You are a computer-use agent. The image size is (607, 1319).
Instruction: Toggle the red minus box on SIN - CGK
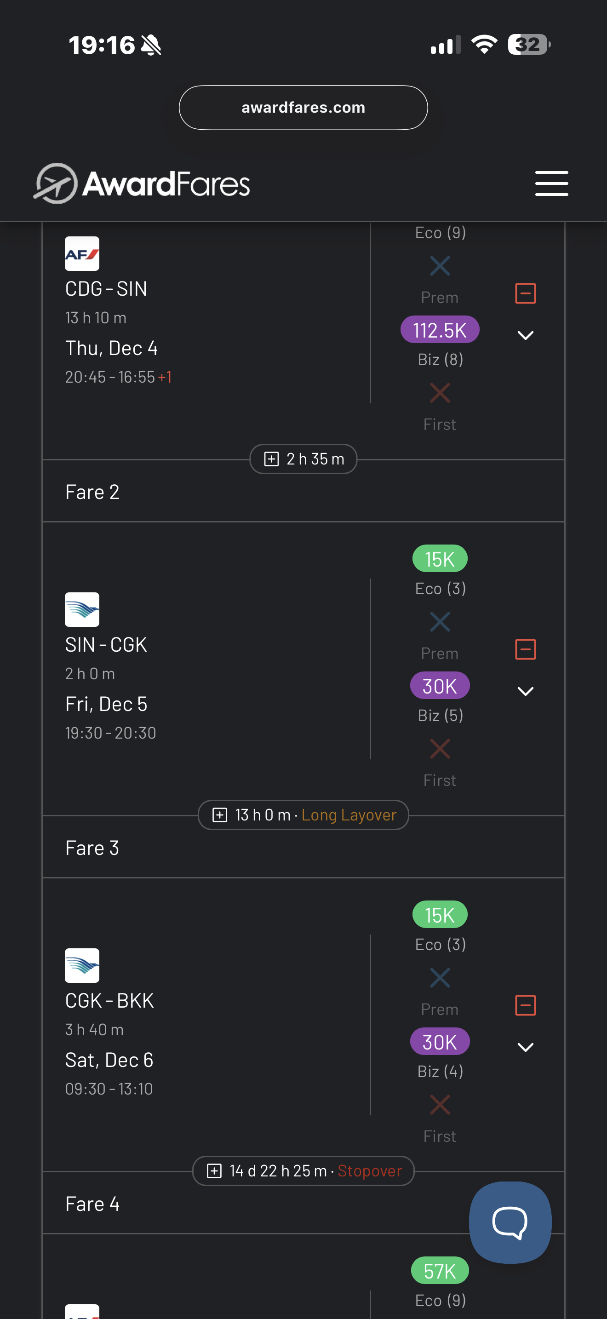525,649
